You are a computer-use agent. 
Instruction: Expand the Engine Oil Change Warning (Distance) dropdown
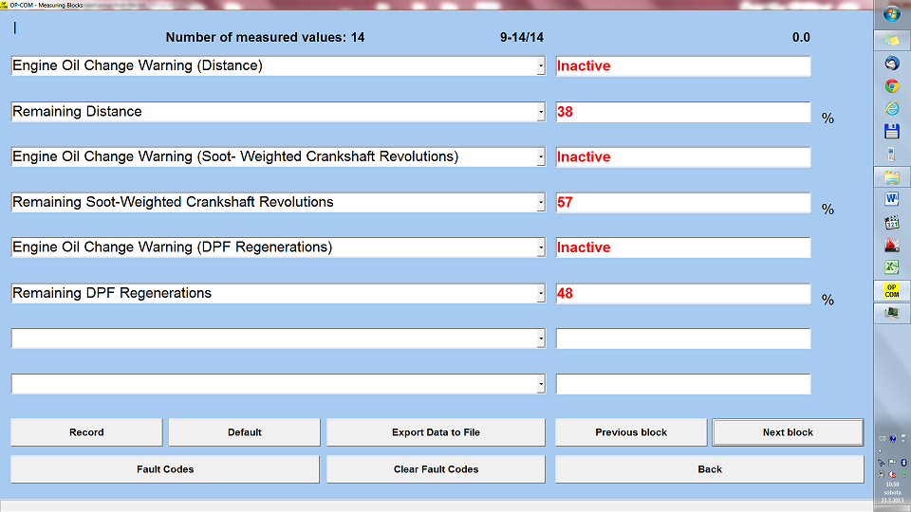pyautogui.click(x=541, y=66)
